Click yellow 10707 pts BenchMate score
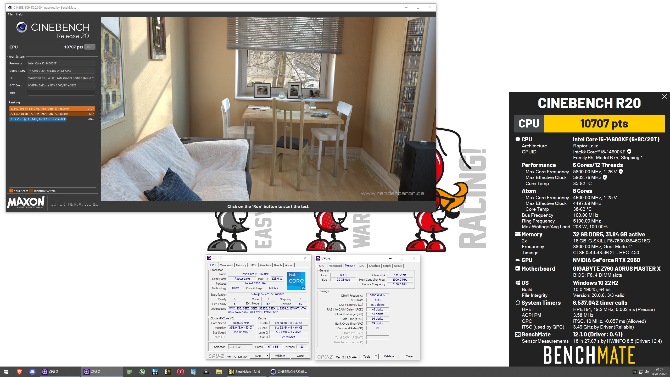The image size is (670, 377). click(604, 124)
